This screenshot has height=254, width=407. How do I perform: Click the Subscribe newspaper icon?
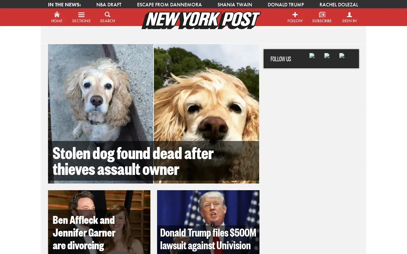[322, 15]
